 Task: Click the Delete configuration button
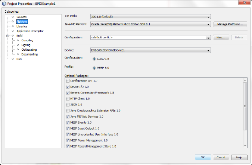pos(239,37)
